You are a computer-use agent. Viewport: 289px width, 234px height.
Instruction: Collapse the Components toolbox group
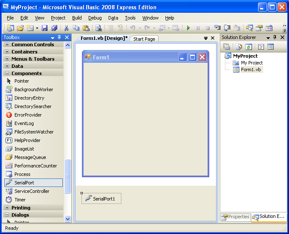(7, 73)
